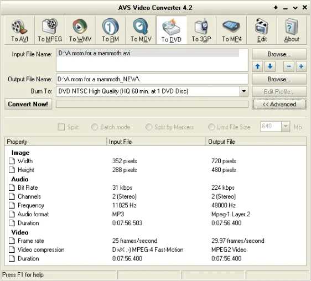Screen dimensions: 311x281
Task: Tick the Split checkbox
Action: tap(61, 127)
